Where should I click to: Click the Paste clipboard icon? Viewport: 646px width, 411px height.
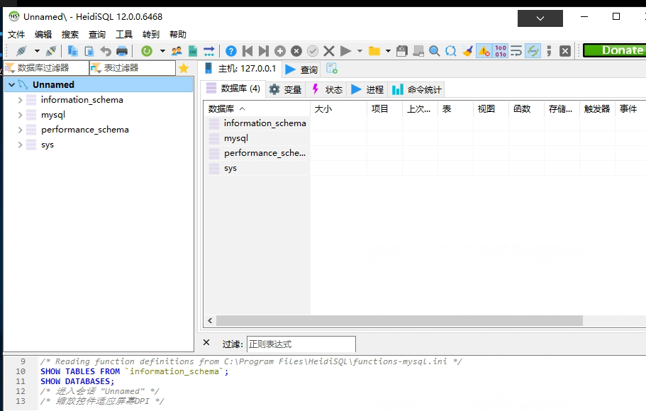pyautogui.click(x=89, y=51)
